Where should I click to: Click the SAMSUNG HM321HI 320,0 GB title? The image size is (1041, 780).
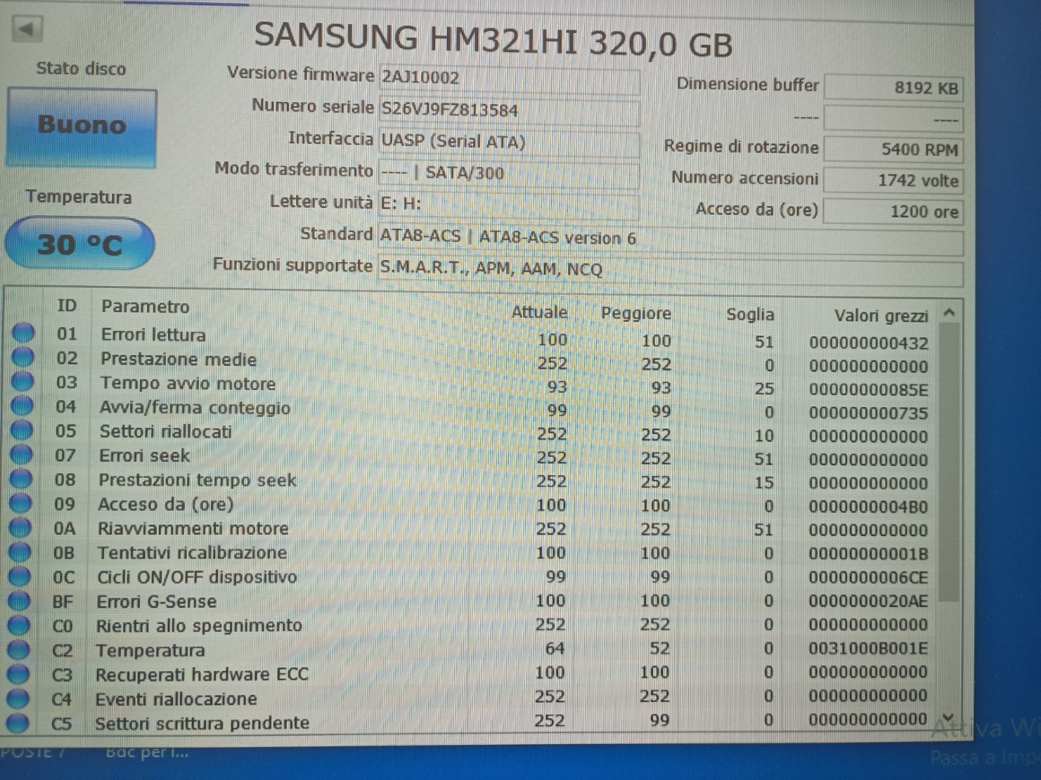click(493, 40)
